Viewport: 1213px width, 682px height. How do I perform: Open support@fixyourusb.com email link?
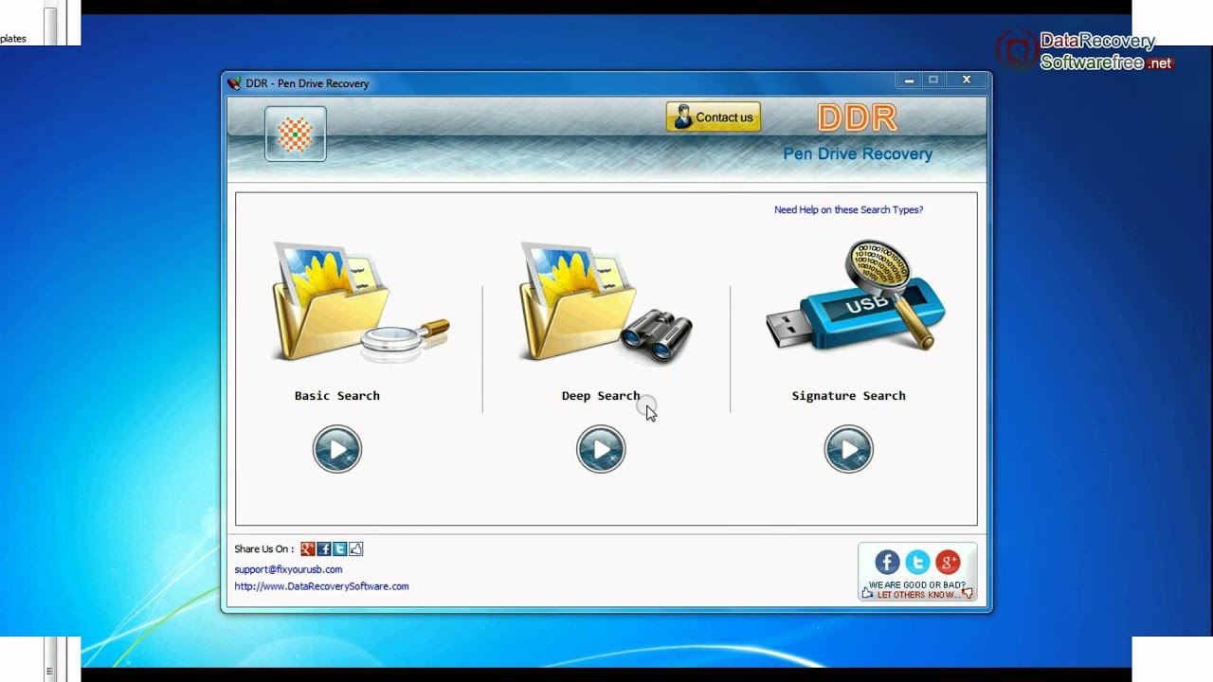pyautogui.click(x=288, y=570)
